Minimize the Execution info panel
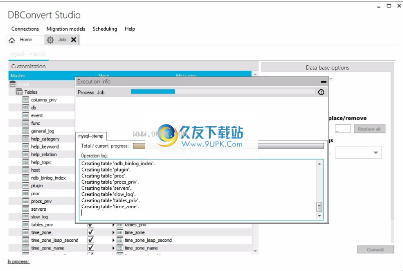 324,82
